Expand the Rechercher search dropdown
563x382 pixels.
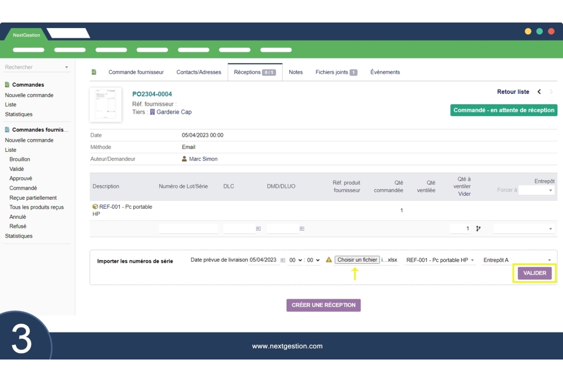[66, 68]
